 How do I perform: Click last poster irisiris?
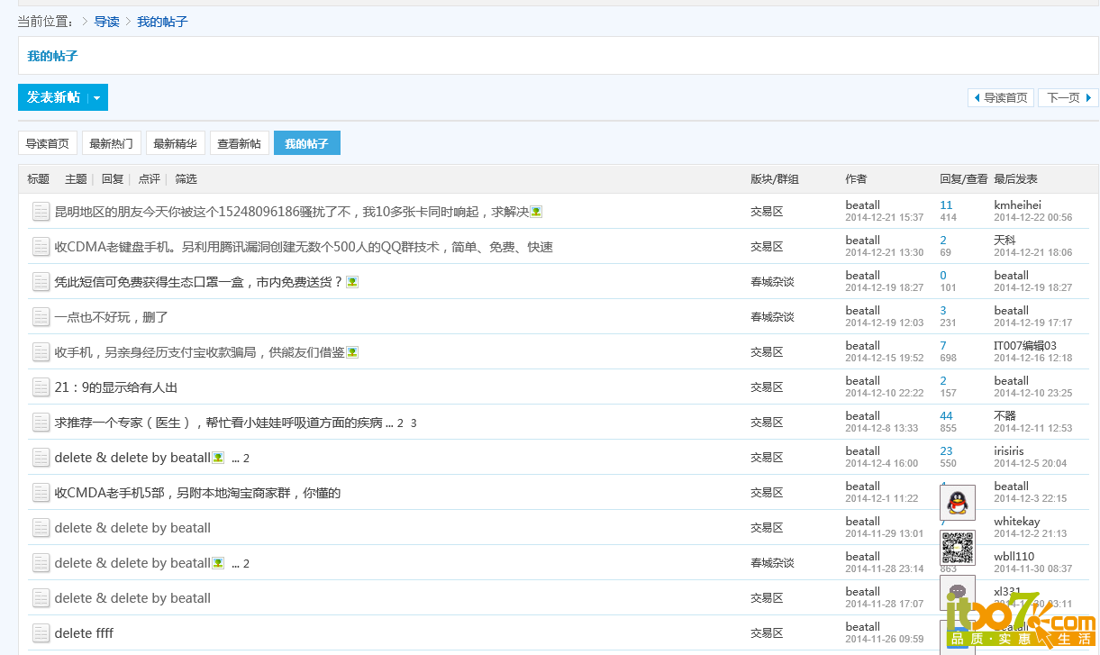click(1009, 451)
